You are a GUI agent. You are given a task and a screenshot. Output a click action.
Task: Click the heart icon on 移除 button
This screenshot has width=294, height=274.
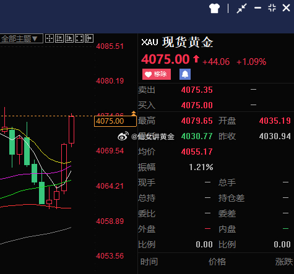click(x=148, y=74)
